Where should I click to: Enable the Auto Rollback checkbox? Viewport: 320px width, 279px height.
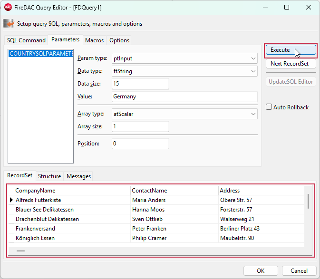(269, 107)
